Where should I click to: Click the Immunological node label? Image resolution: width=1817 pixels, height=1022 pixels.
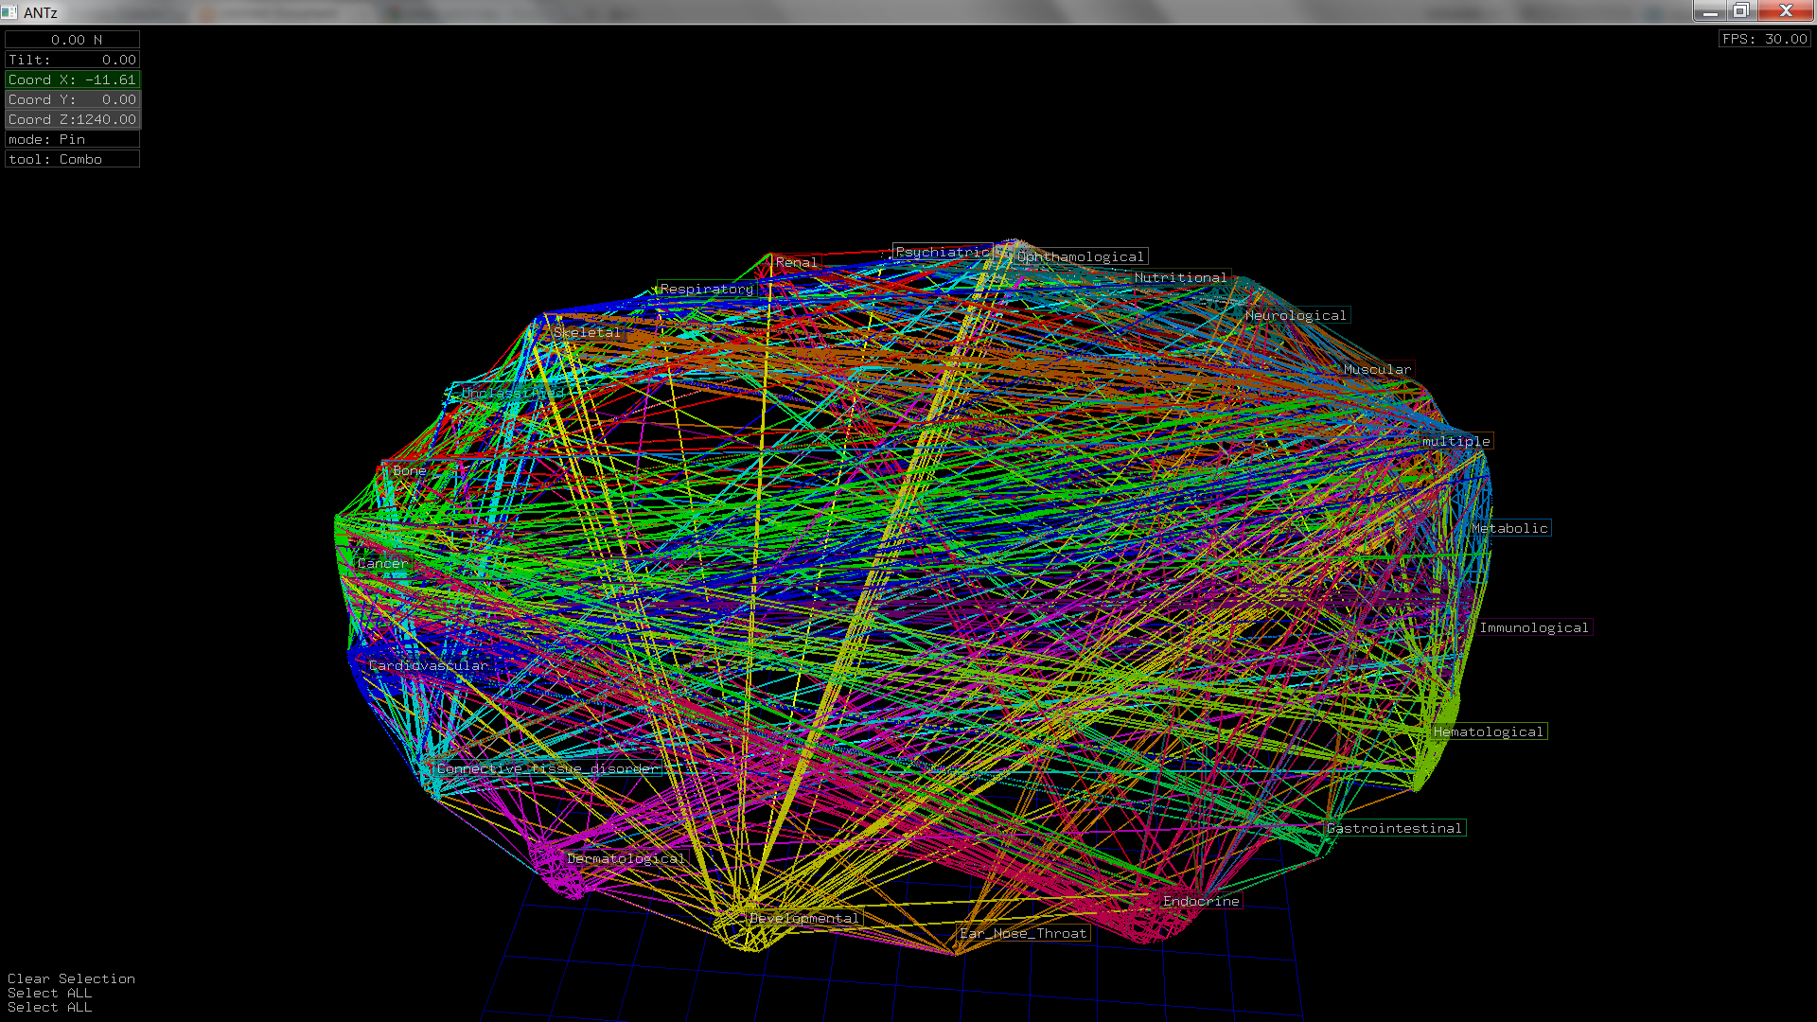click(x=1534, y=627)
